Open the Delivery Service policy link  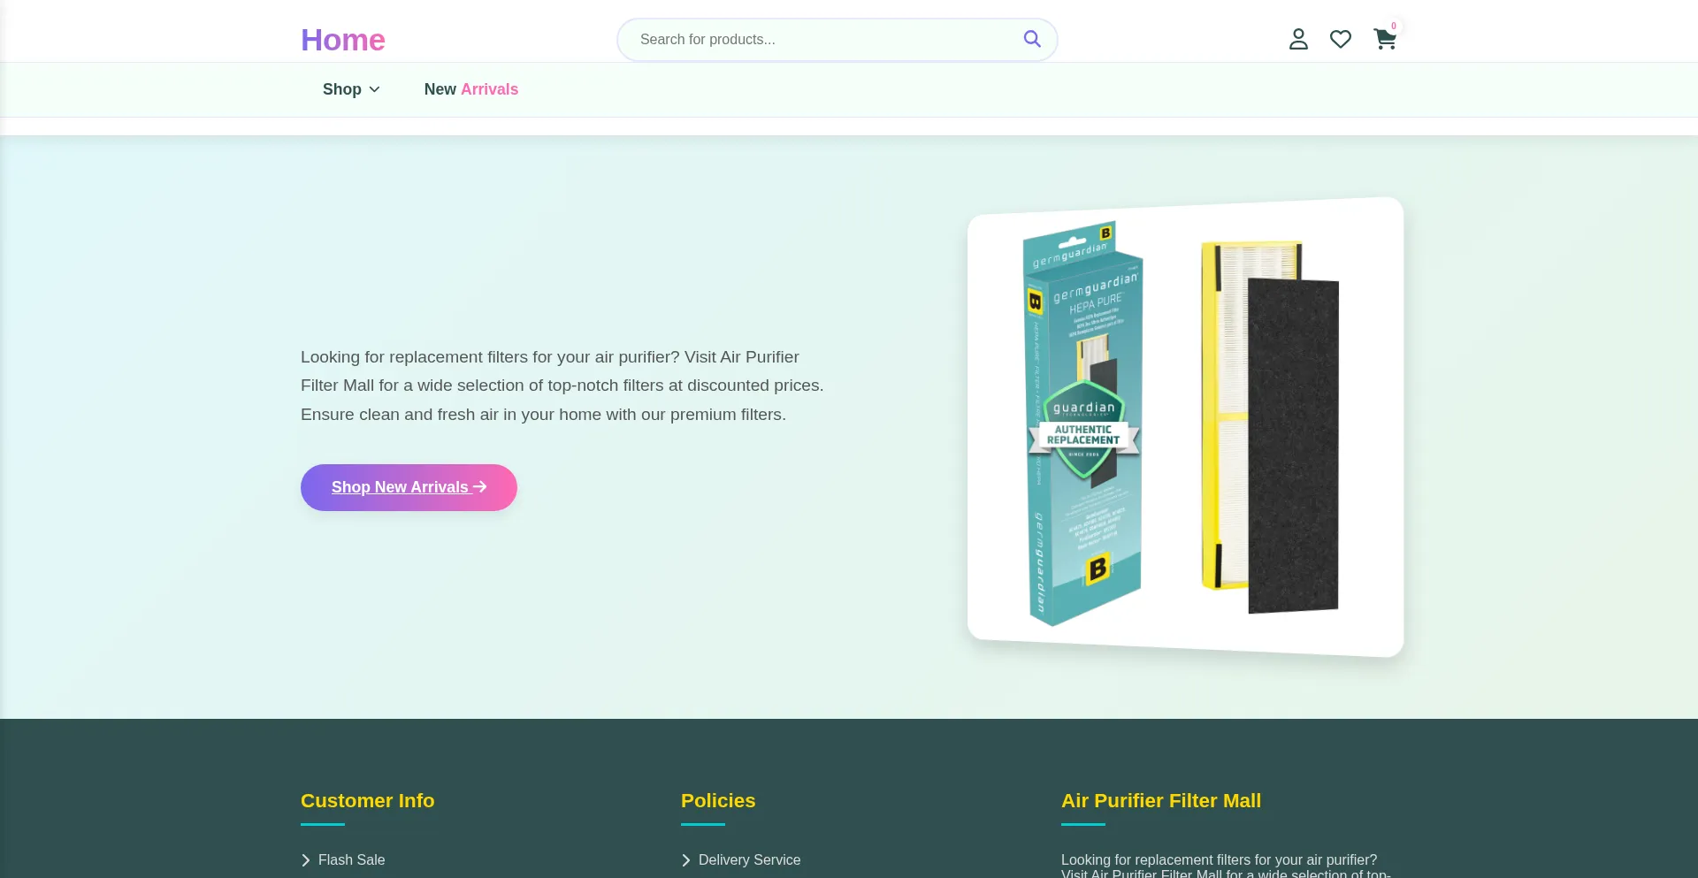[x=749, y=860]
